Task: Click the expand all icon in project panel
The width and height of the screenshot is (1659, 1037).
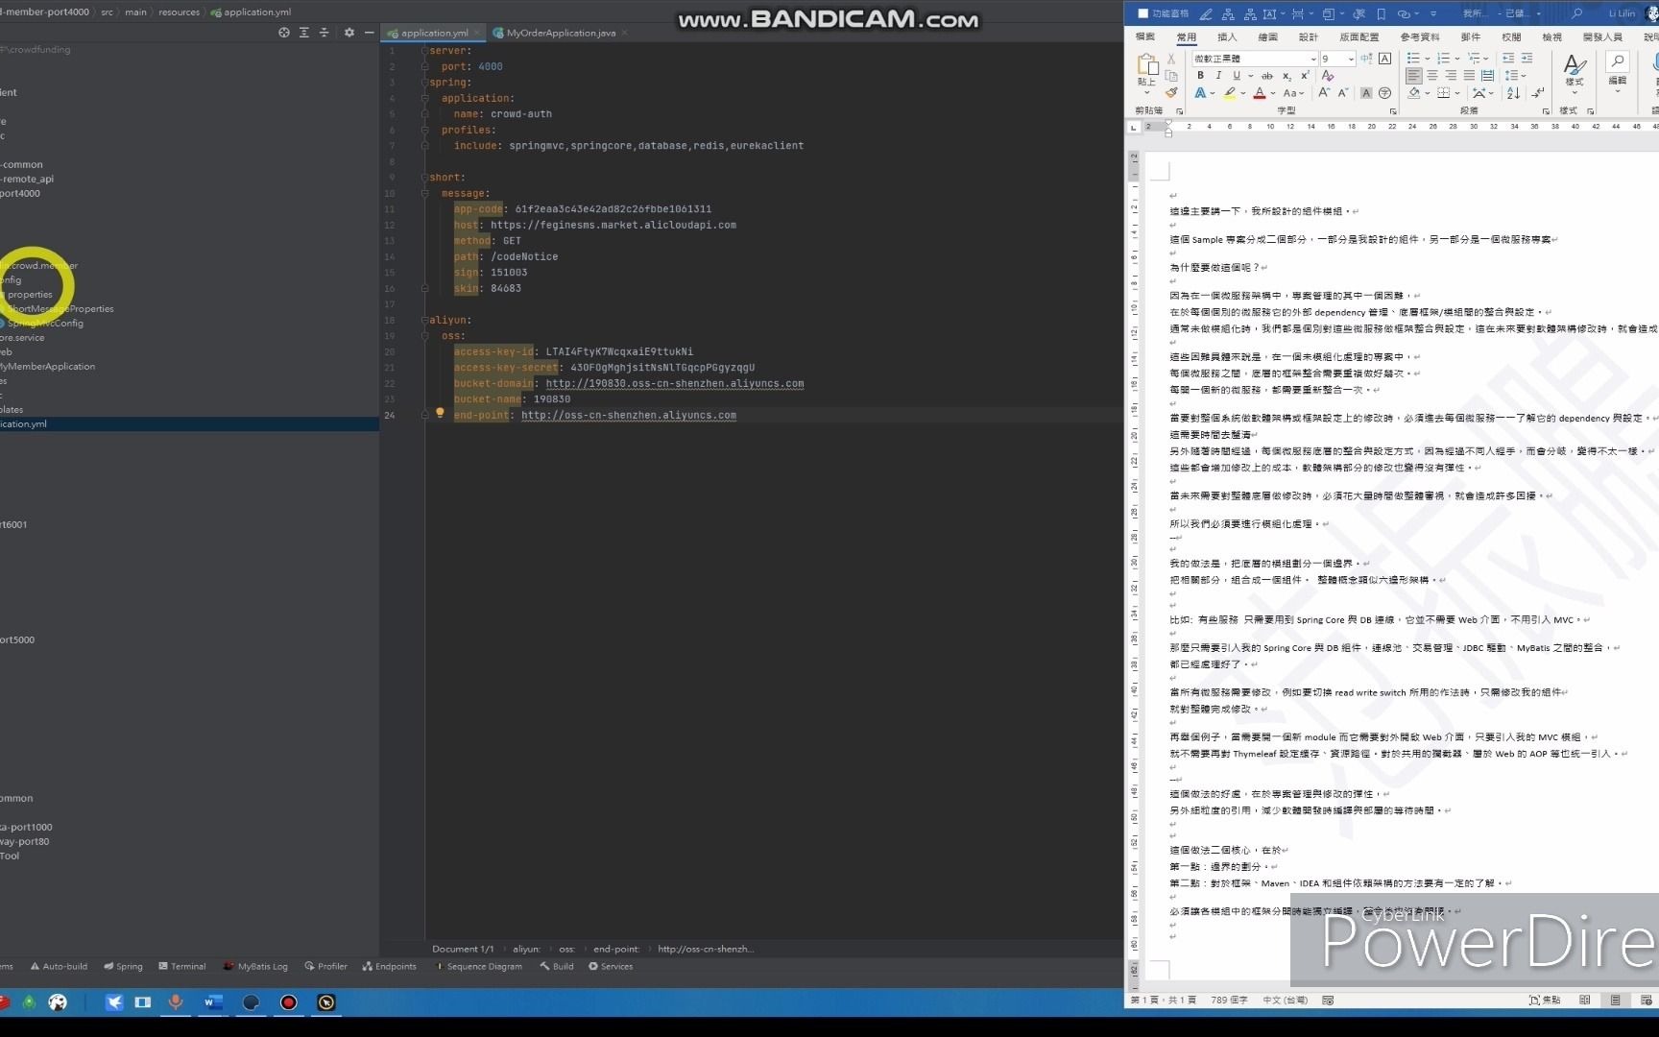Action: coord(303,33)
